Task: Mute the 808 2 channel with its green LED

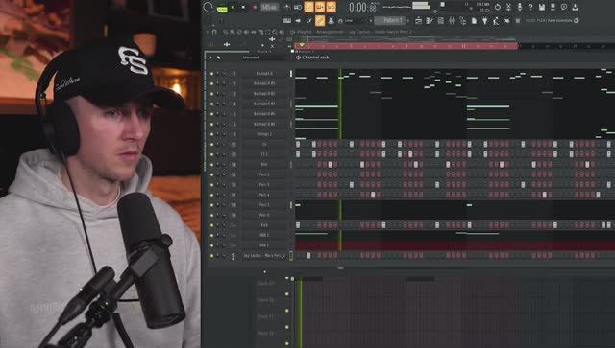Action: pos(211,245)
